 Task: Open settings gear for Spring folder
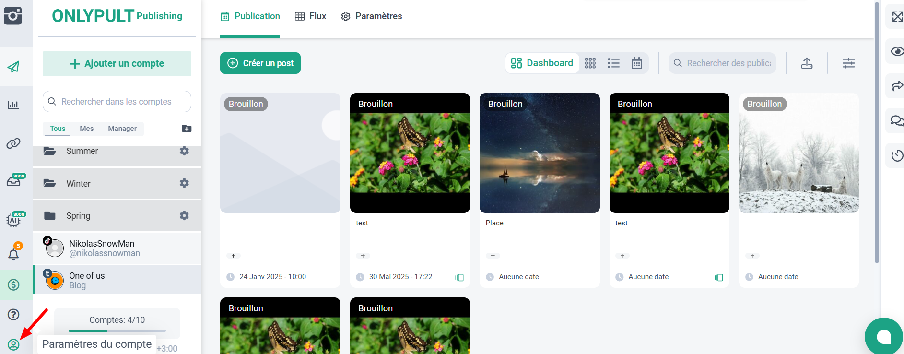[x=184, y=216]
